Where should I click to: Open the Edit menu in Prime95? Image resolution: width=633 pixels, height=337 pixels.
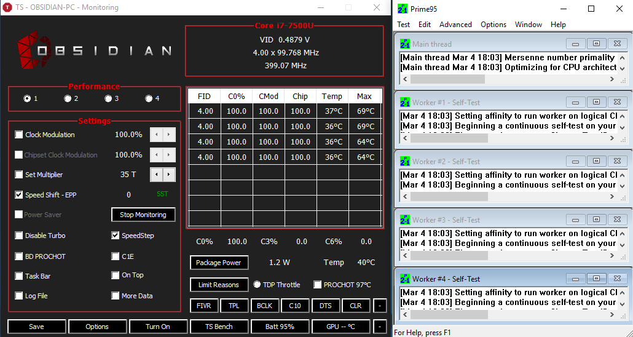click(x=424, y=25)
